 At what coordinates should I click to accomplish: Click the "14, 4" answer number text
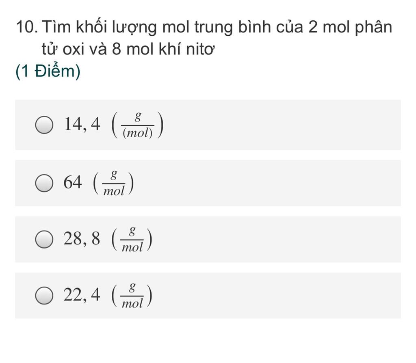pyautogui.click(x=82, y=124)
